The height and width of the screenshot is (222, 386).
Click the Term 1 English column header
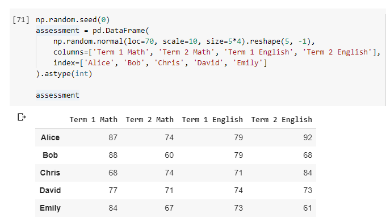tap(212, 120)
